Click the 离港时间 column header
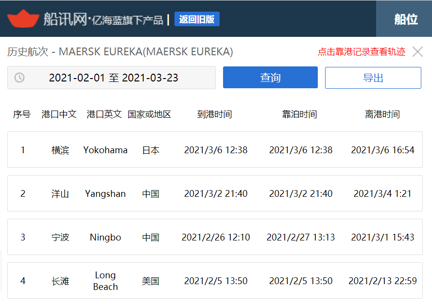 (382, 114)
